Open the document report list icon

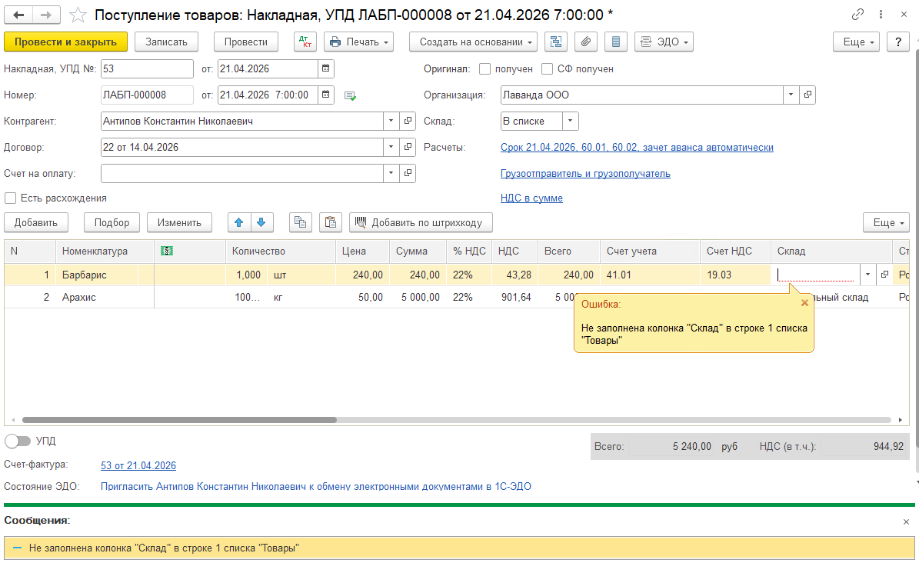click(615, 42)
